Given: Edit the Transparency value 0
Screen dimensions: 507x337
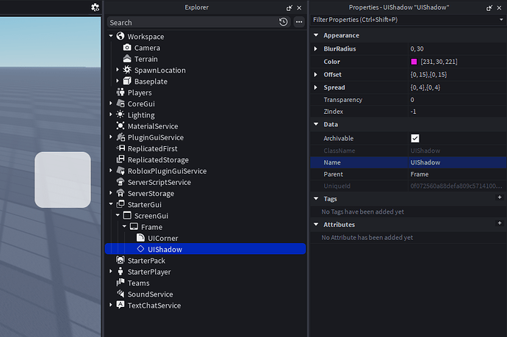Looking at the screenshot, I should click(x=457, y=100).
